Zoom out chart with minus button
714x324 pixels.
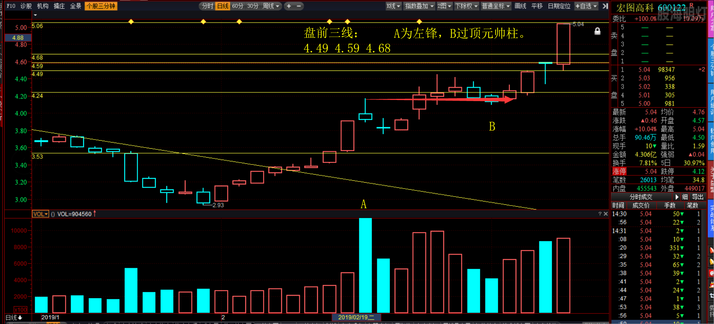coord(299,6)
